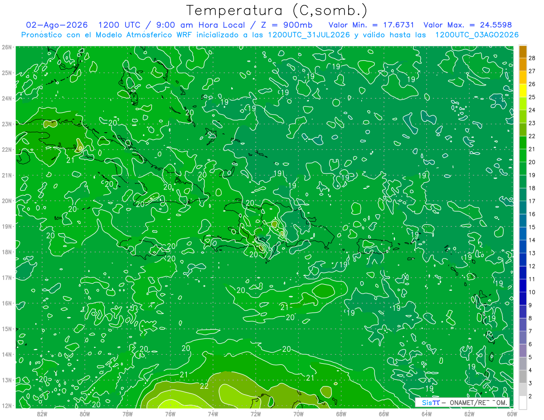544x420 pixels.
Task: Click the '16N' latitude axis label
Action: pyautogui.click(x=6, y=303)
